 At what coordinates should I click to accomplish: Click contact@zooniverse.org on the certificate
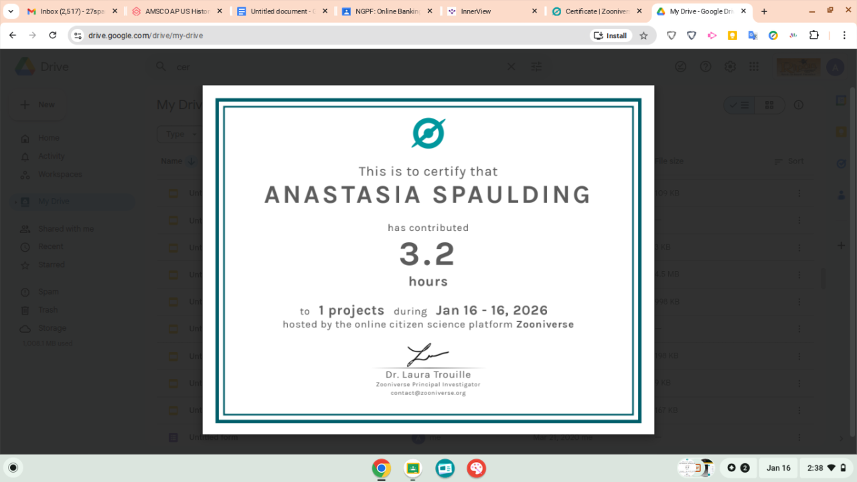tap(428, 393)
